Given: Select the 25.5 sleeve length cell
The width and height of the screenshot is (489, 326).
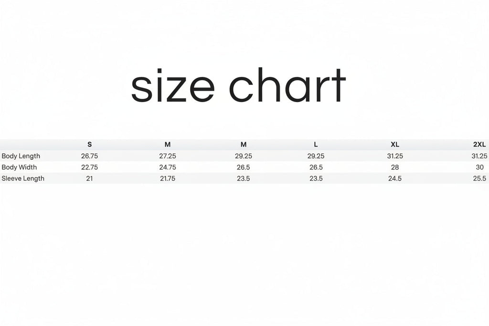Looking at the screenshot, I should [x=479, y=179].
